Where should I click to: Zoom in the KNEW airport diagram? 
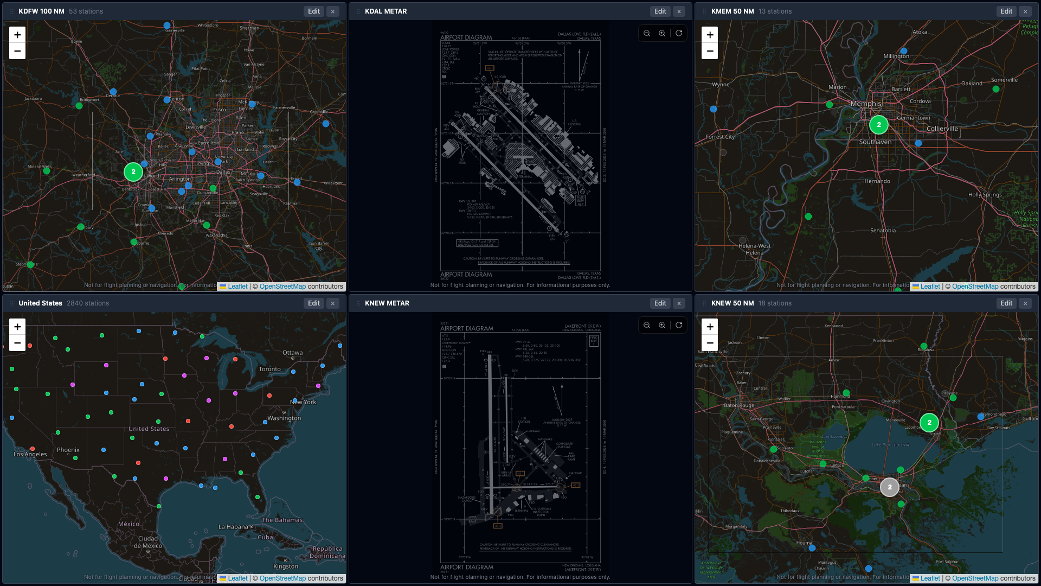pyautogui.click(x=662, y=325)
